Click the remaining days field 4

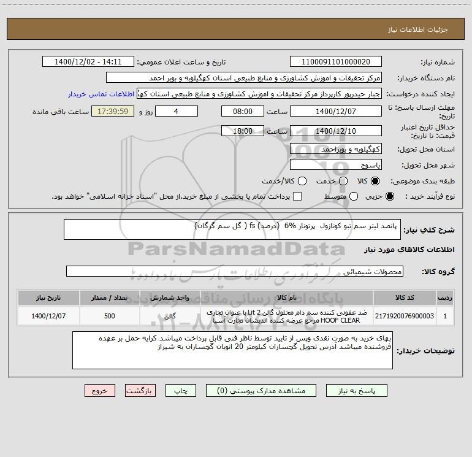177,111
